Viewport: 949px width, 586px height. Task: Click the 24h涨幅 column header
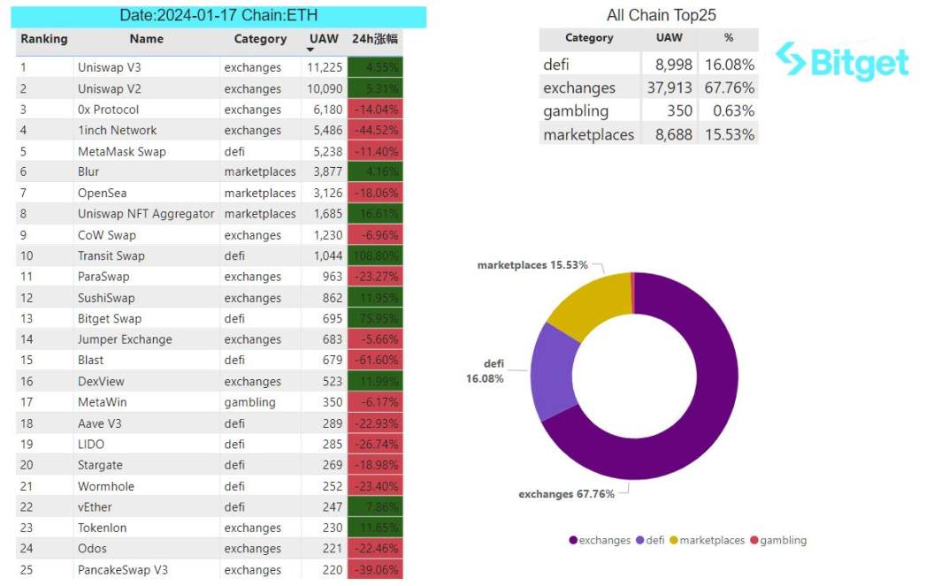[375, 39]
